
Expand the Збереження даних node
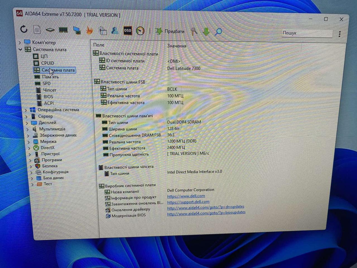[x=28, y=135]
